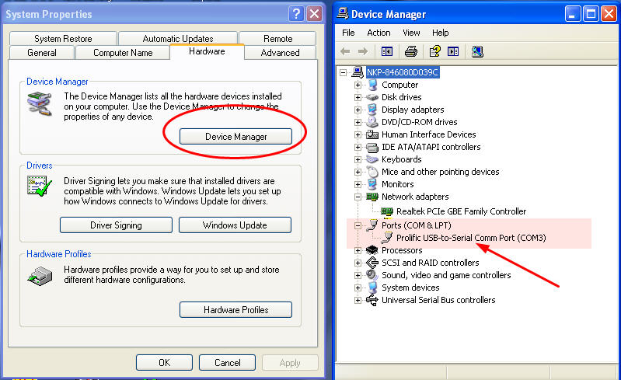The height and width of the screenshot is (380, 621).
Task: Click the Windows Update button
Action: pos(235,225)
